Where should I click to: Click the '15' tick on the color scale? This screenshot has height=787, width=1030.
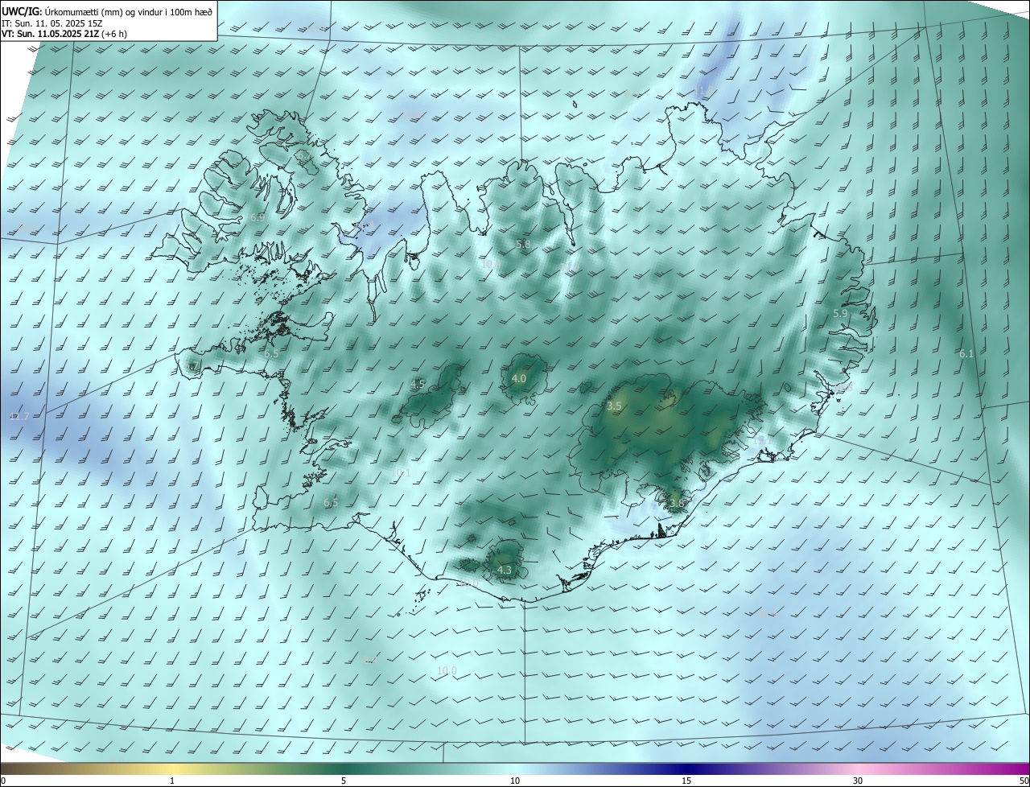pyautogui.click(x=686, y=781)
